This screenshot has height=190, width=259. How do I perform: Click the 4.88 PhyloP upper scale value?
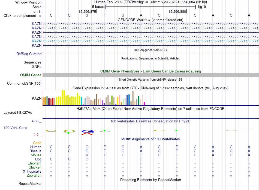coord(35,121)
